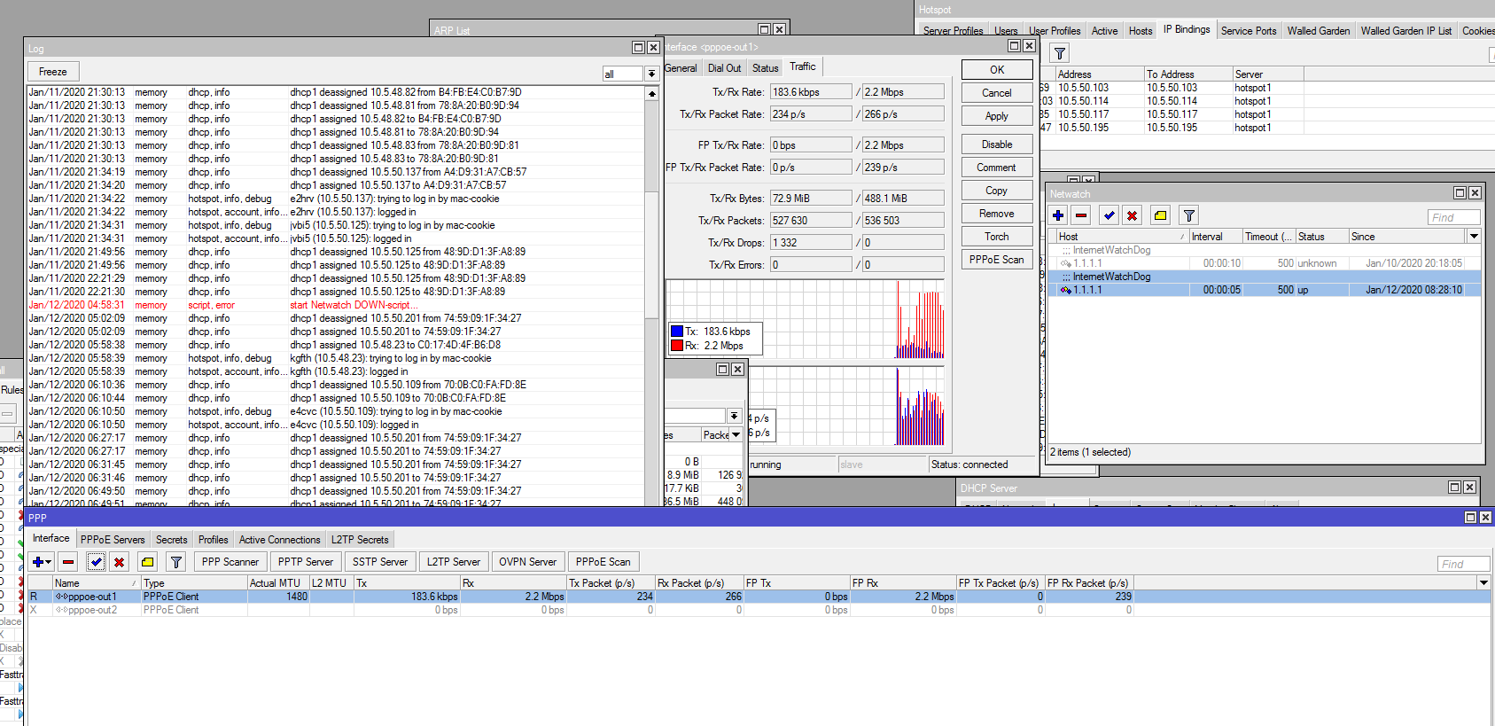Screen dimensions: 1495x726
Task: Enable Netwatch entry with blue checkmark icon
Action: [1110, 215]
